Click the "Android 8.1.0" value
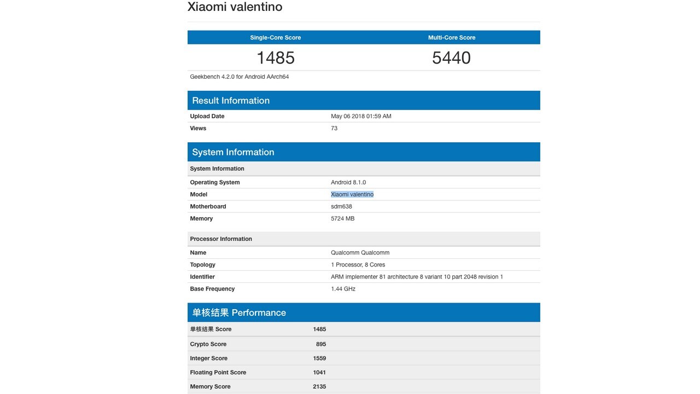This screenshot has height=394, width=700. pyautogui.click(x=348, y=182)
